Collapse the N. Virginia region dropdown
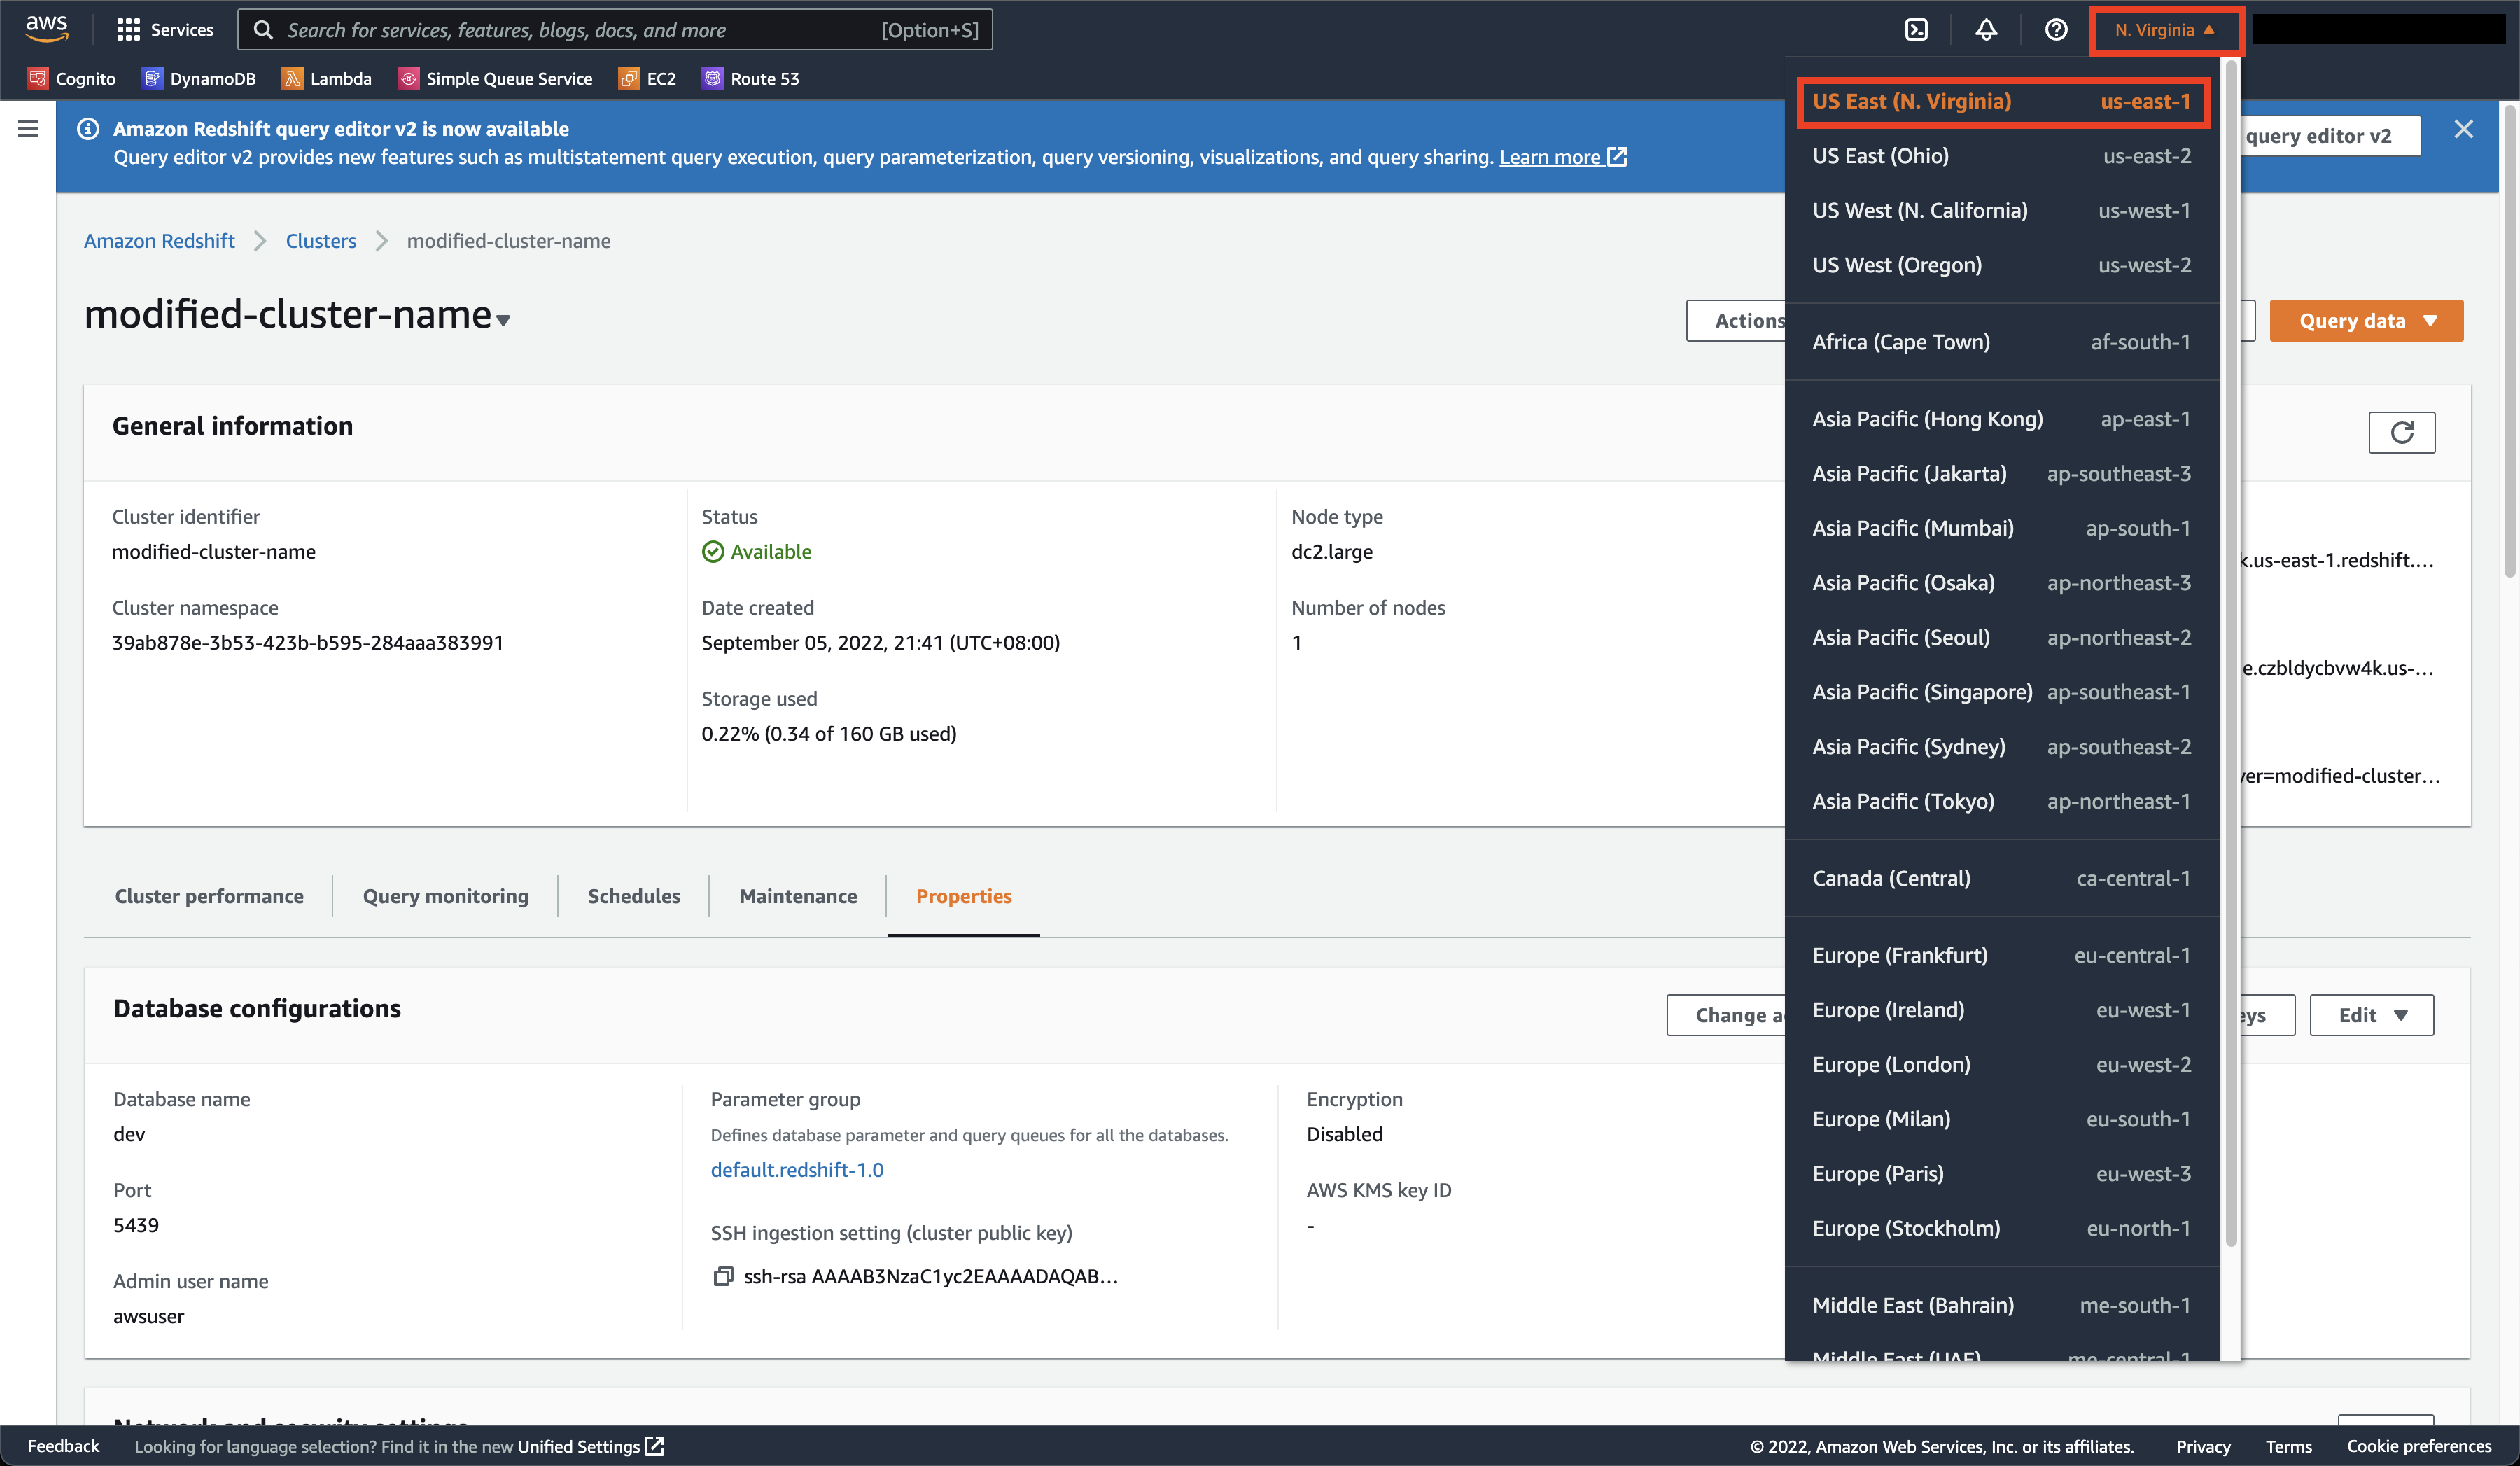The height and width of the screenshot is (1466, 2520). click(x=2165, y=30)
